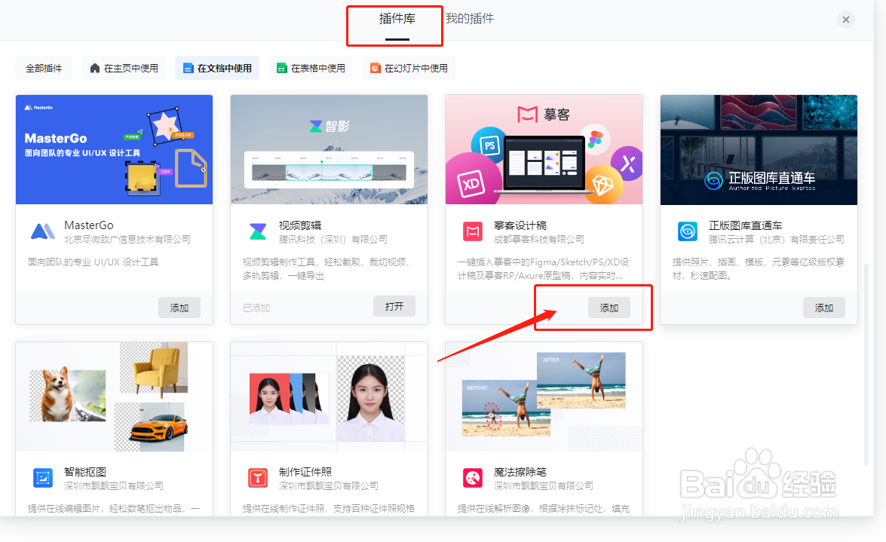This screenshot has height=542, width=886.
Task: Click 腾讯科技（深圳）有限公司 publisher text
Action: (333, 240)
